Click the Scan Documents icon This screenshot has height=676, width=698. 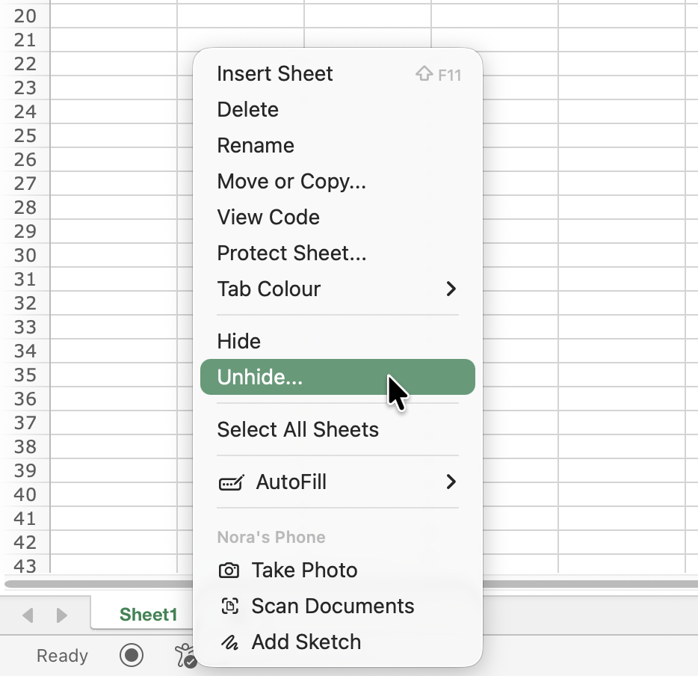229,606
